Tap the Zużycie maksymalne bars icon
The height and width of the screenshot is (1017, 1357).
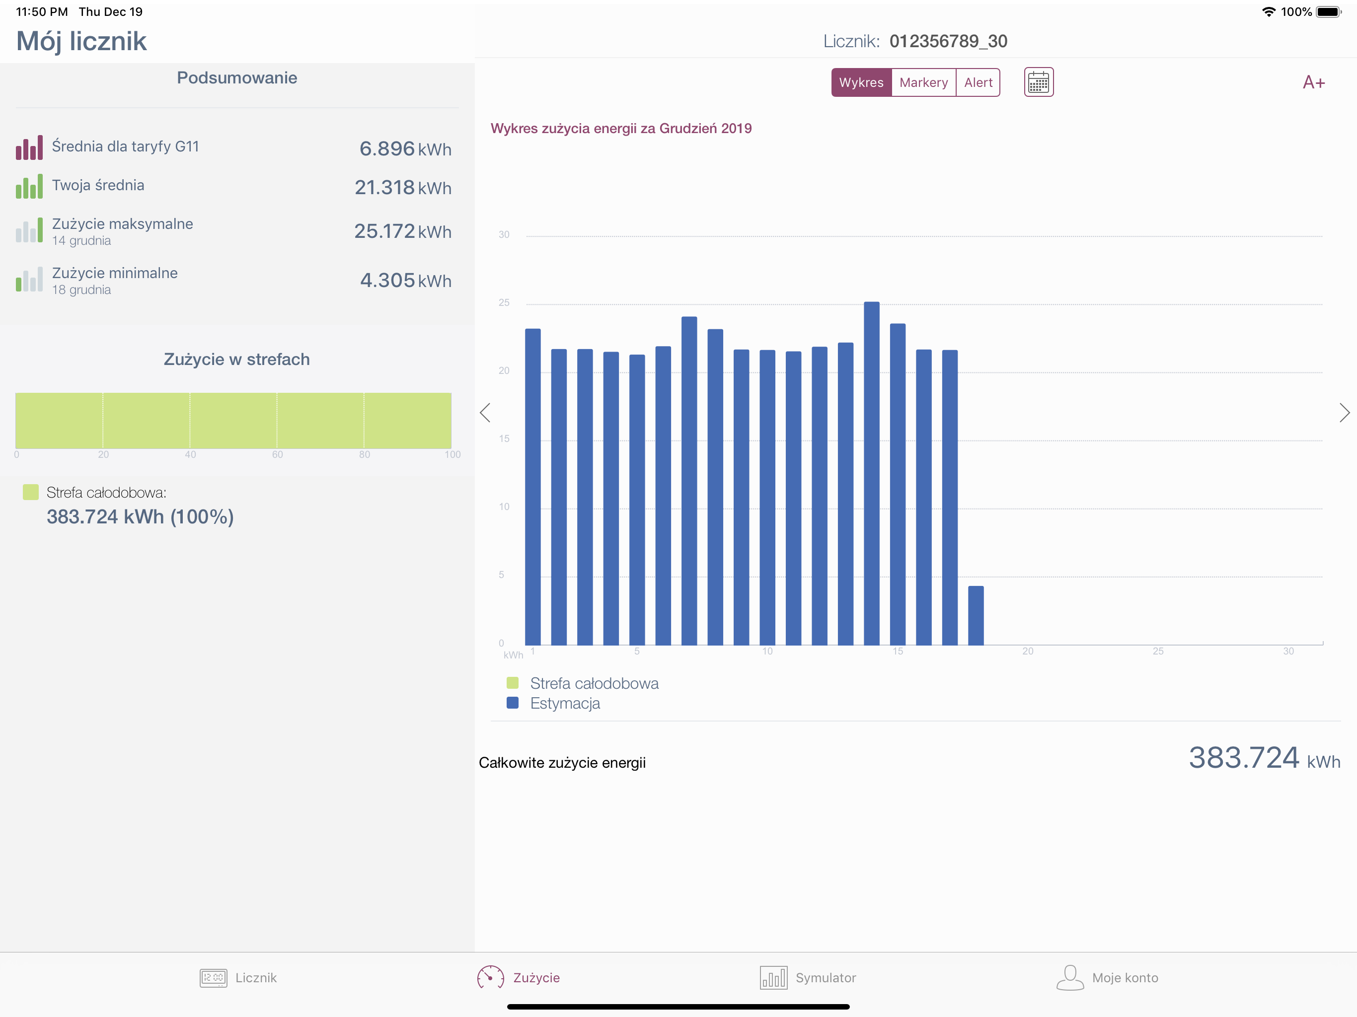coord(29,230)
